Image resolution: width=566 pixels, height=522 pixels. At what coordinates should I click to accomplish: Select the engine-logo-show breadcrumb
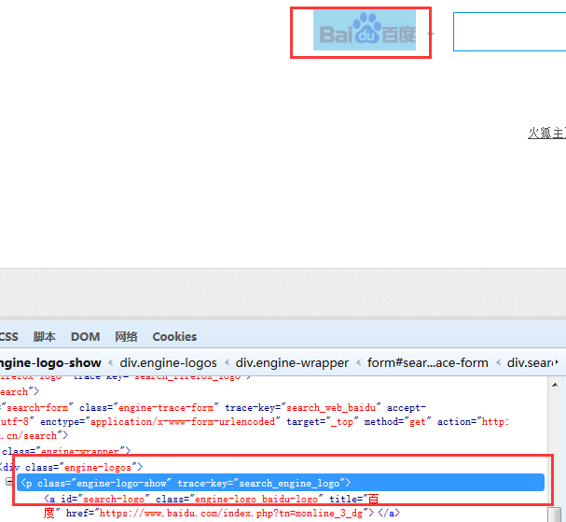50,362
